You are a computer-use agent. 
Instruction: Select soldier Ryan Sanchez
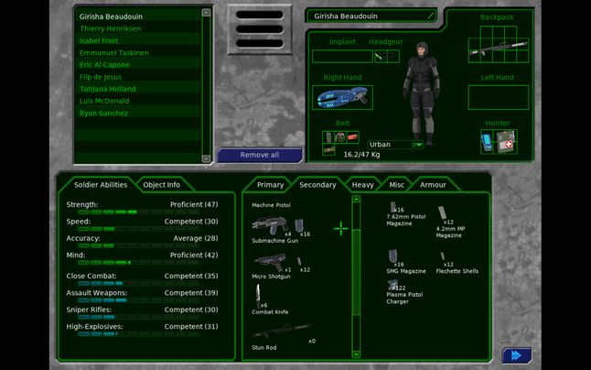138,114
